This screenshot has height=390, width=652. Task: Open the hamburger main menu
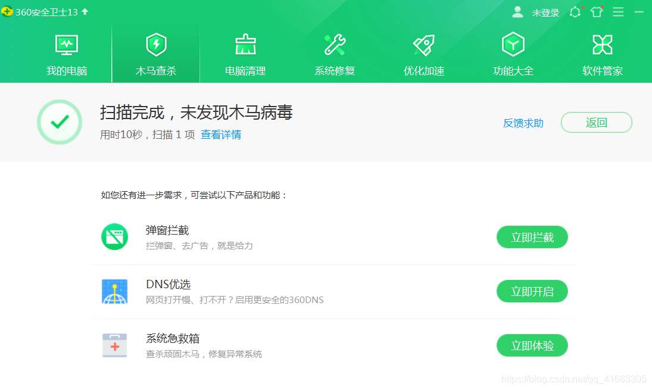618,12
